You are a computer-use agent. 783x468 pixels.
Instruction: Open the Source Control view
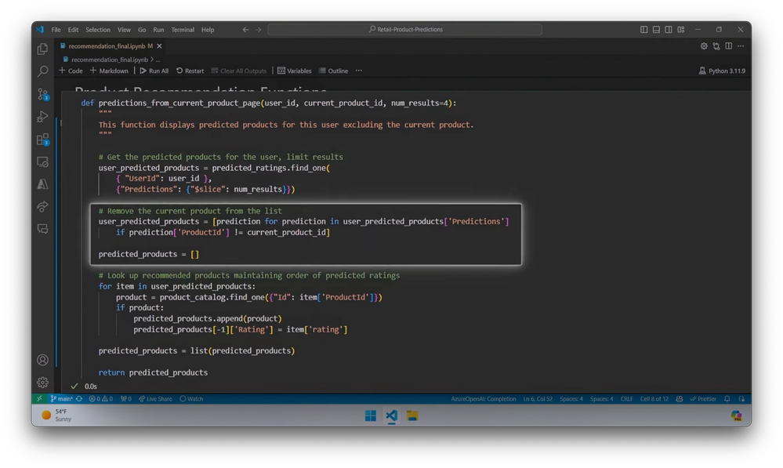click(43, 94)
